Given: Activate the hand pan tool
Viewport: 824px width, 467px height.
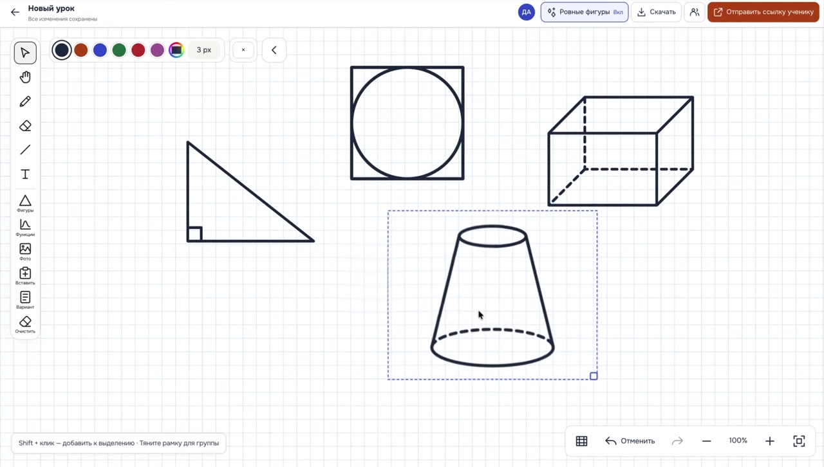Looking at the screenshot, I should tap(25, 77).
